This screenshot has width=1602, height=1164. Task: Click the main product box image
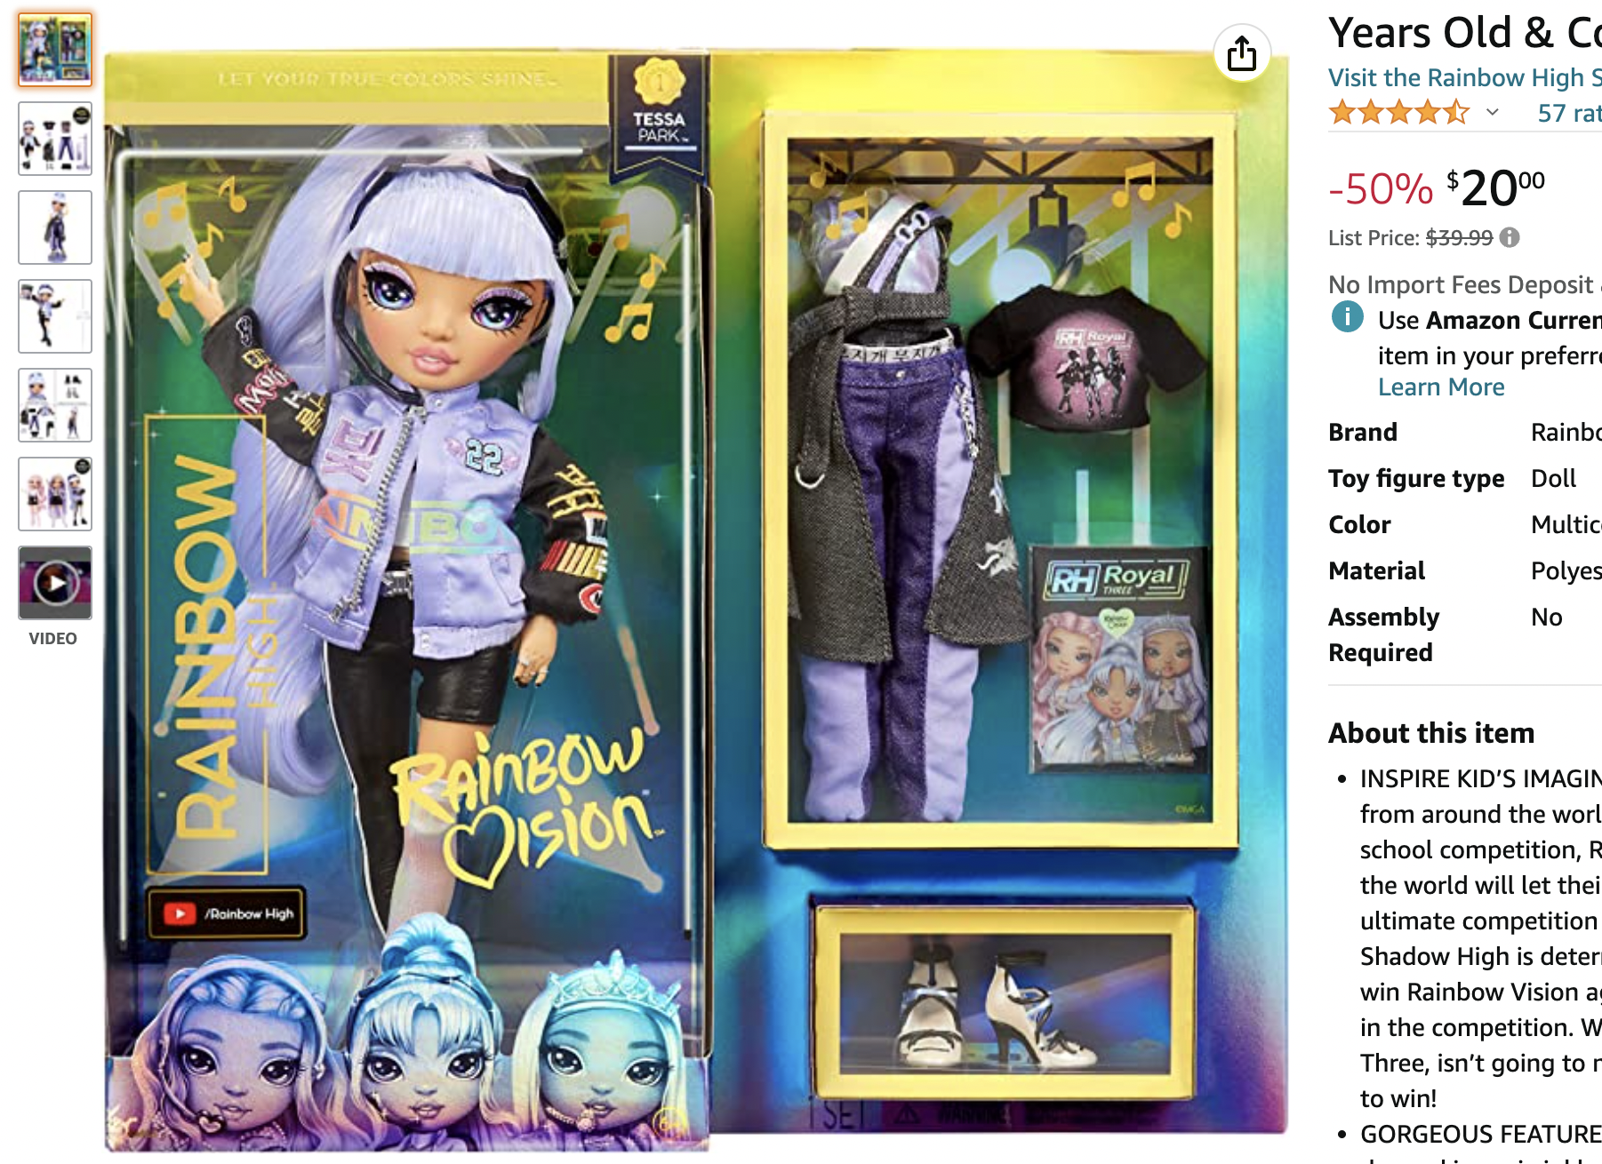(696, 595)
